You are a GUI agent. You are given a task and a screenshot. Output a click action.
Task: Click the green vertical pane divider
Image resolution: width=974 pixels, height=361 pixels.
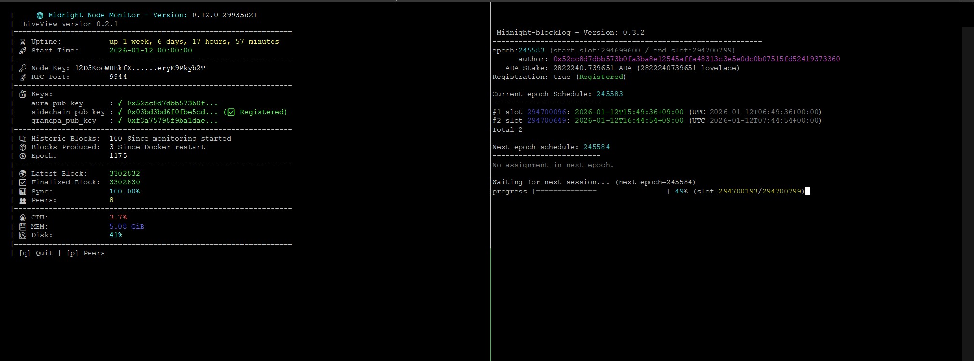click(x=491, y=193)
